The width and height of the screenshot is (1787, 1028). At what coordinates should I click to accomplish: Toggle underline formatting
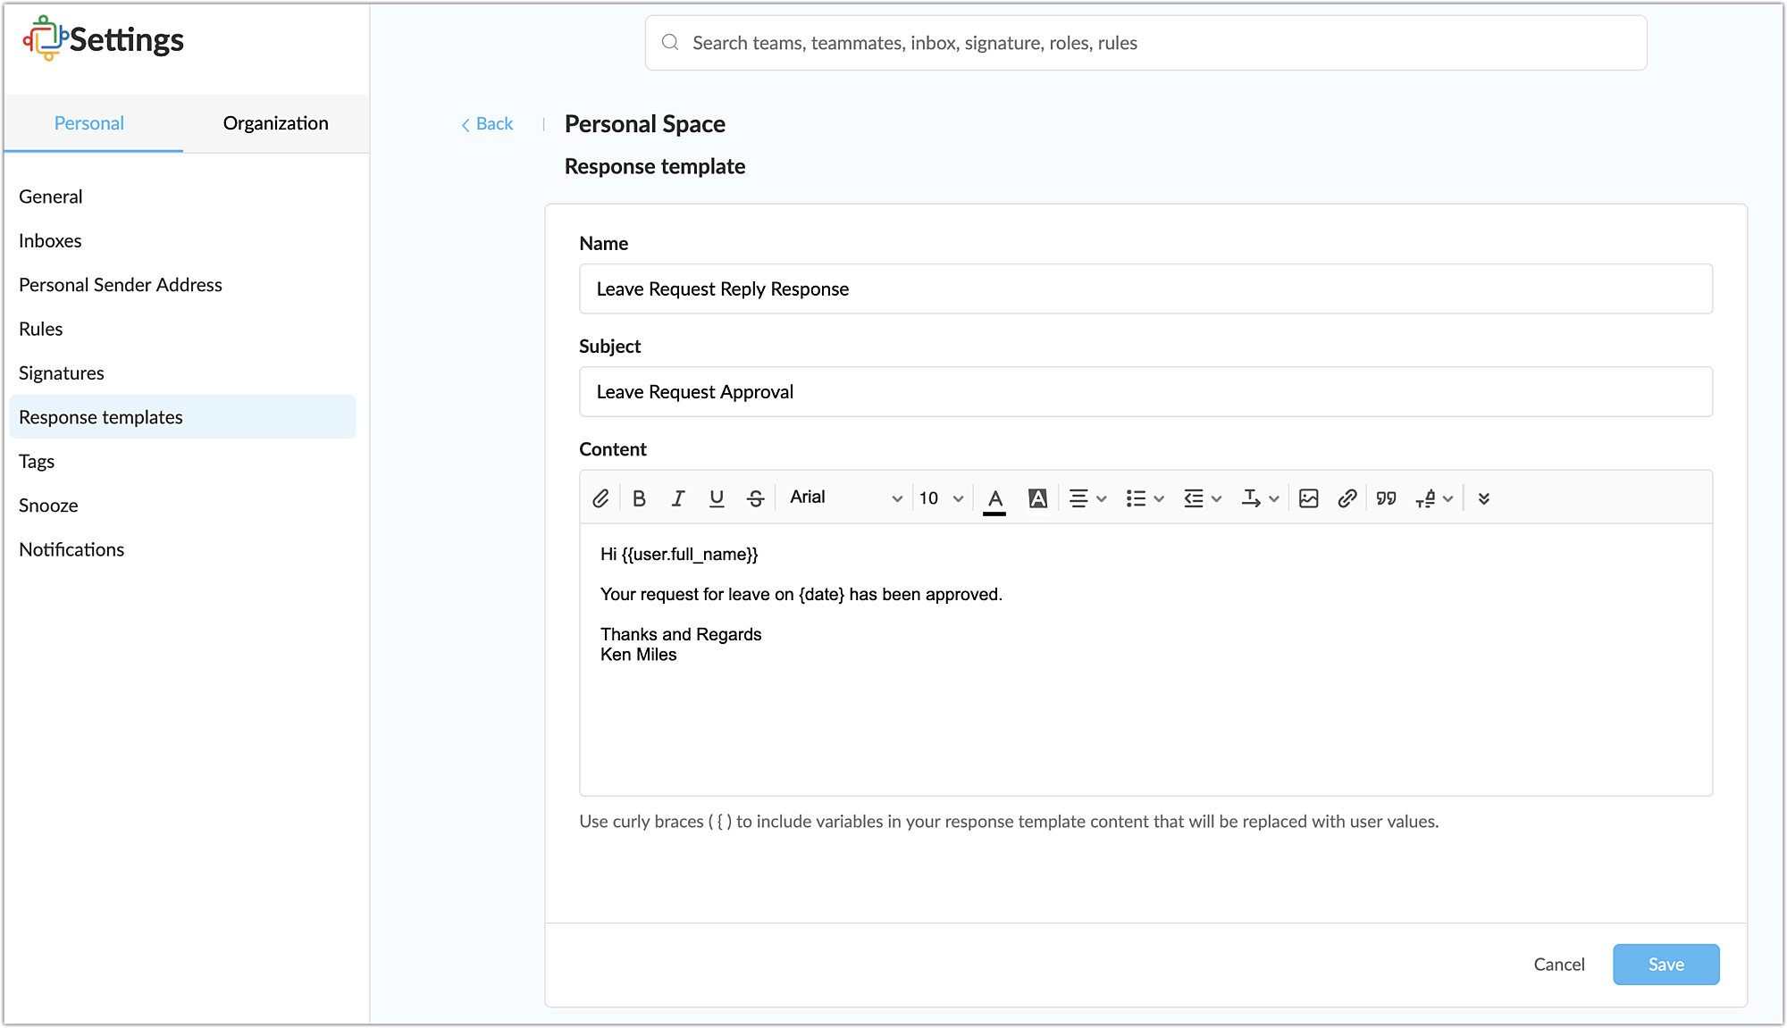pos(717,498)
